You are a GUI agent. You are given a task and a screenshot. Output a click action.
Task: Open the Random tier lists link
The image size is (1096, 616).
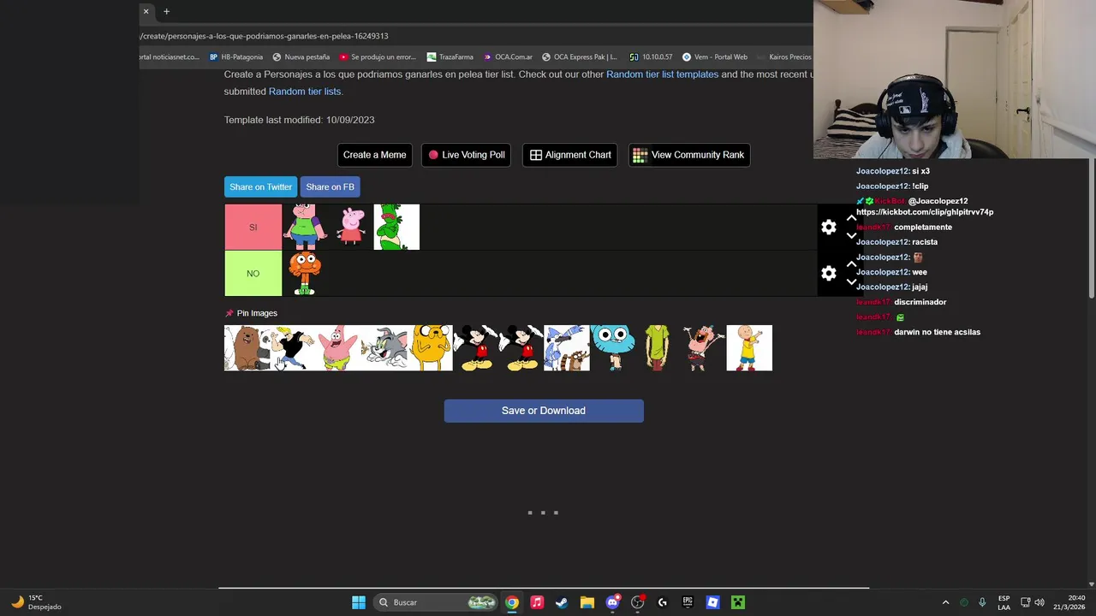coord(305,92)
